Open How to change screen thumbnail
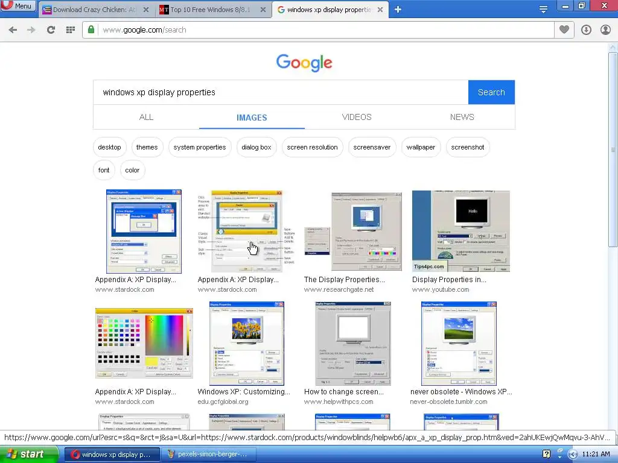The width and height of the screenshot is (618, 463). click(x=352, y=343)
